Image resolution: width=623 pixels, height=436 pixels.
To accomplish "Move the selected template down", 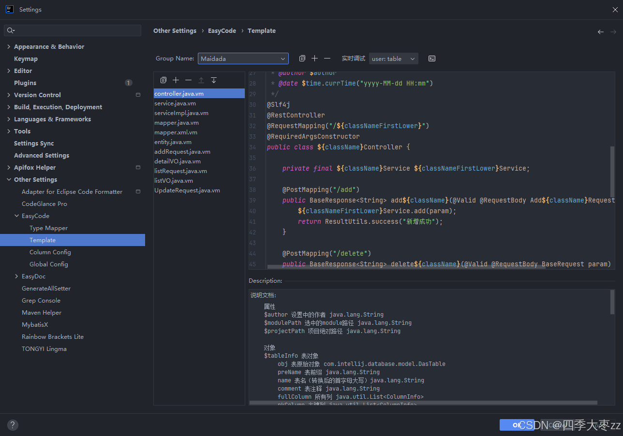I will (214, 80).
